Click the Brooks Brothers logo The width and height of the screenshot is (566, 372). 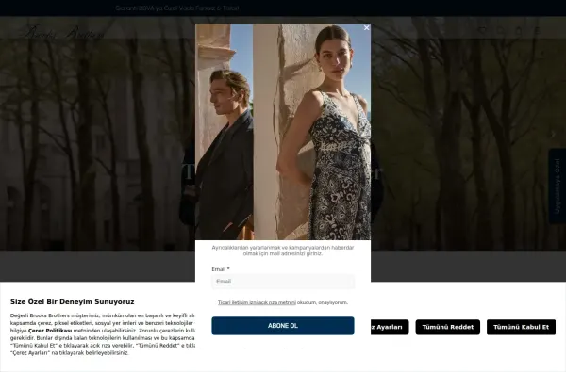click(64, 31)
